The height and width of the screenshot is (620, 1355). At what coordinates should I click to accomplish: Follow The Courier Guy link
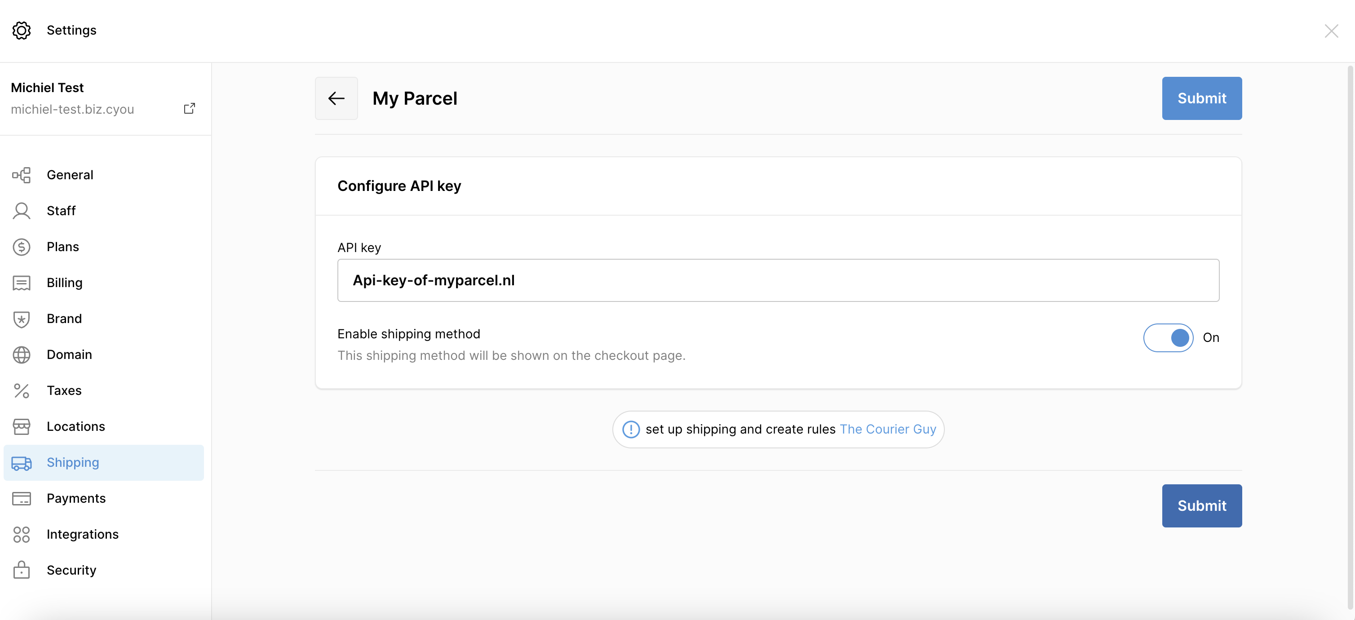coord(887,430)
